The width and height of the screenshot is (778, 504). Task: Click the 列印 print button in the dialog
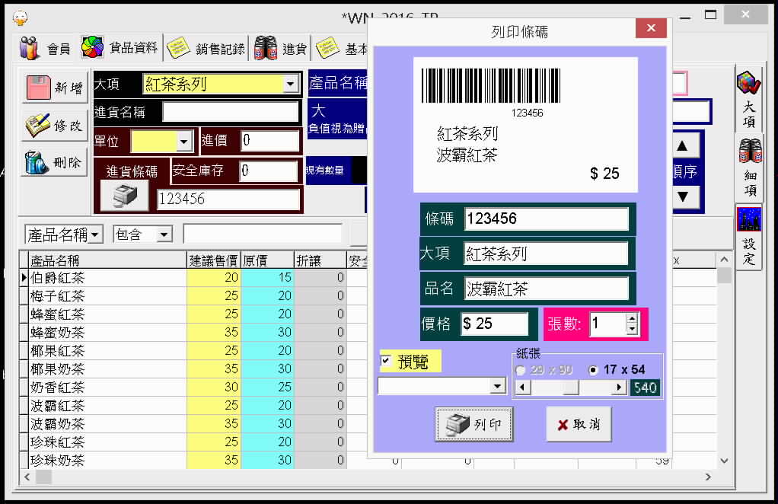pos(473,424)
